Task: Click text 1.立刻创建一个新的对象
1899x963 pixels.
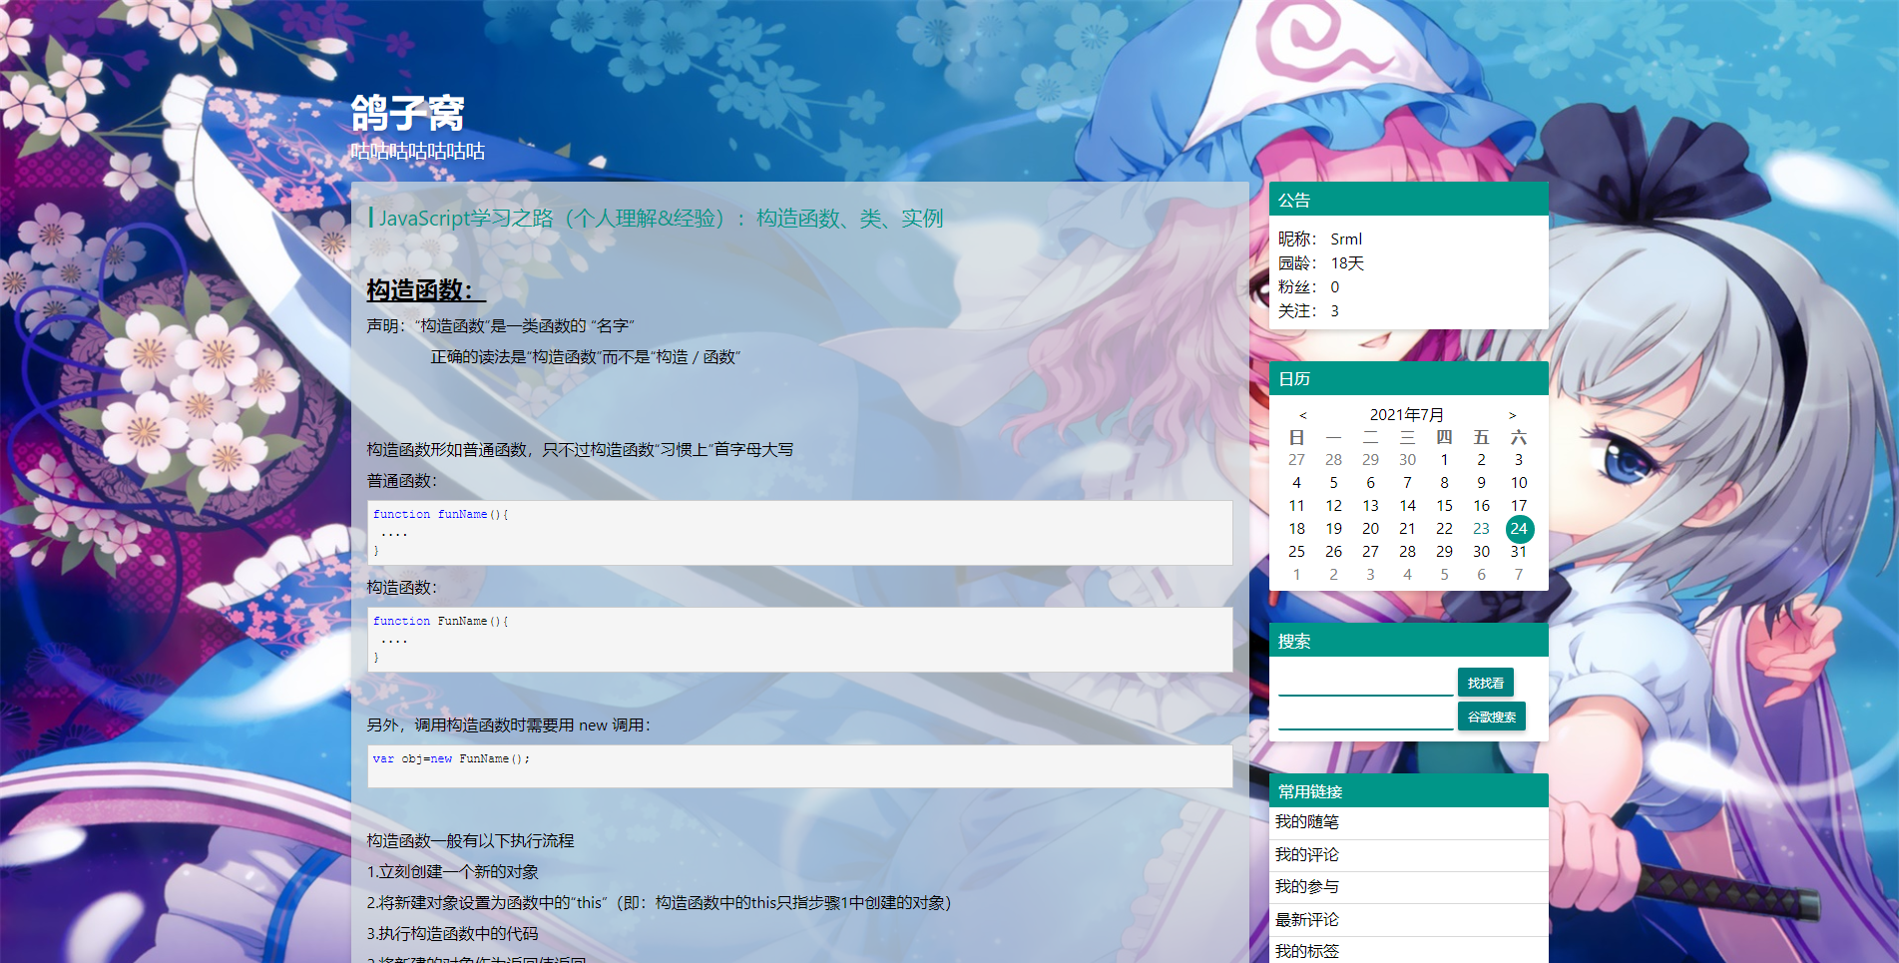Action: click(x=452, y=872)
